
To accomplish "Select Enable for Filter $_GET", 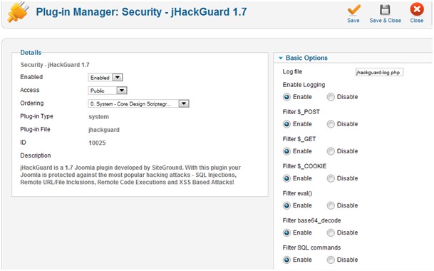I will (x=286, y=151).
